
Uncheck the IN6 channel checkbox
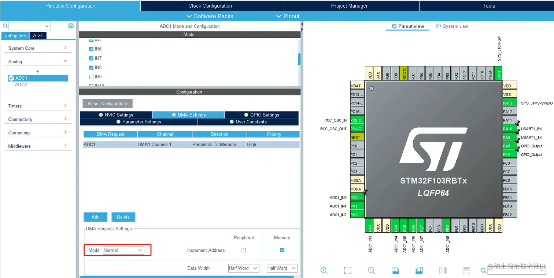[91, 49]
